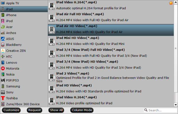Click MP4 icon of iPad Air Full HD Video
The width and height of the screenshot is (178, 114).
[x=52, y=18]
